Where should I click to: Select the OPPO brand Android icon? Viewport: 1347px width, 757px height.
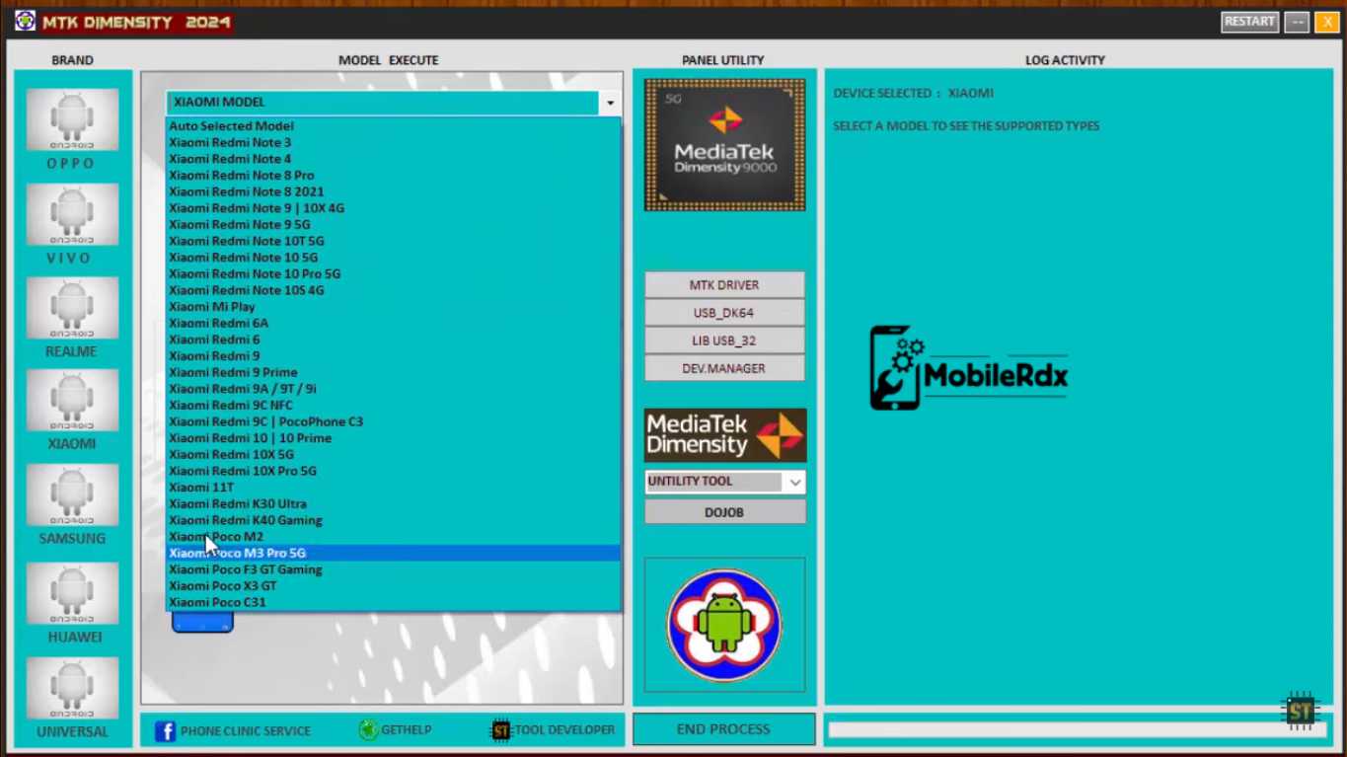72,119
